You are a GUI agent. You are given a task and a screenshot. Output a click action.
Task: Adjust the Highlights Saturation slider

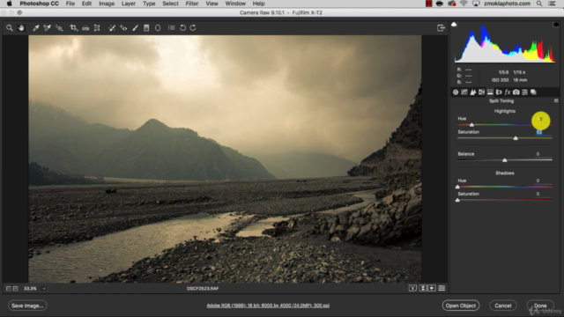(516, 138)
